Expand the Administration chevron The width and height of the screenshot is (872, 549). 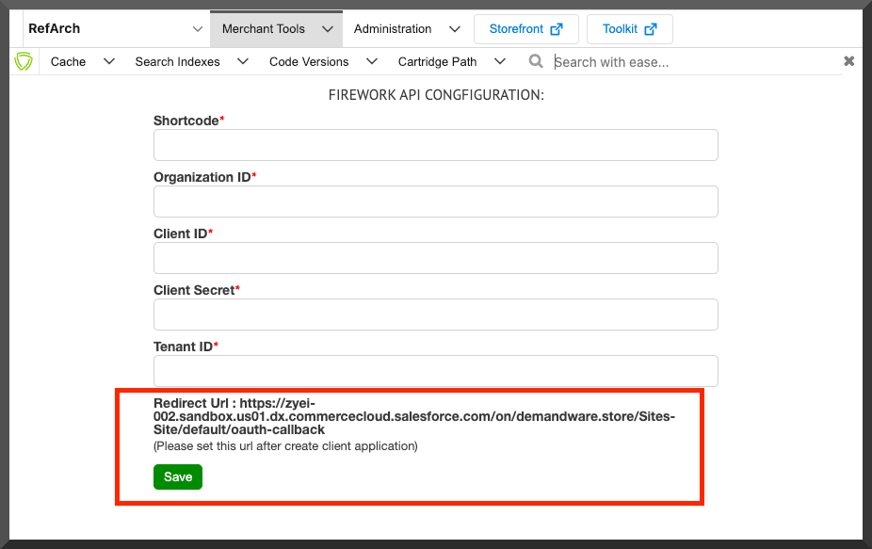click(454, 29)
